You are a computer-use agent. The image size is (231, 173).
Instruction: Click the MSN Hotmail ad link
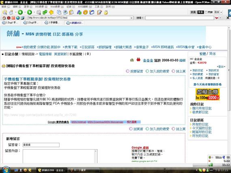(79, 122)
